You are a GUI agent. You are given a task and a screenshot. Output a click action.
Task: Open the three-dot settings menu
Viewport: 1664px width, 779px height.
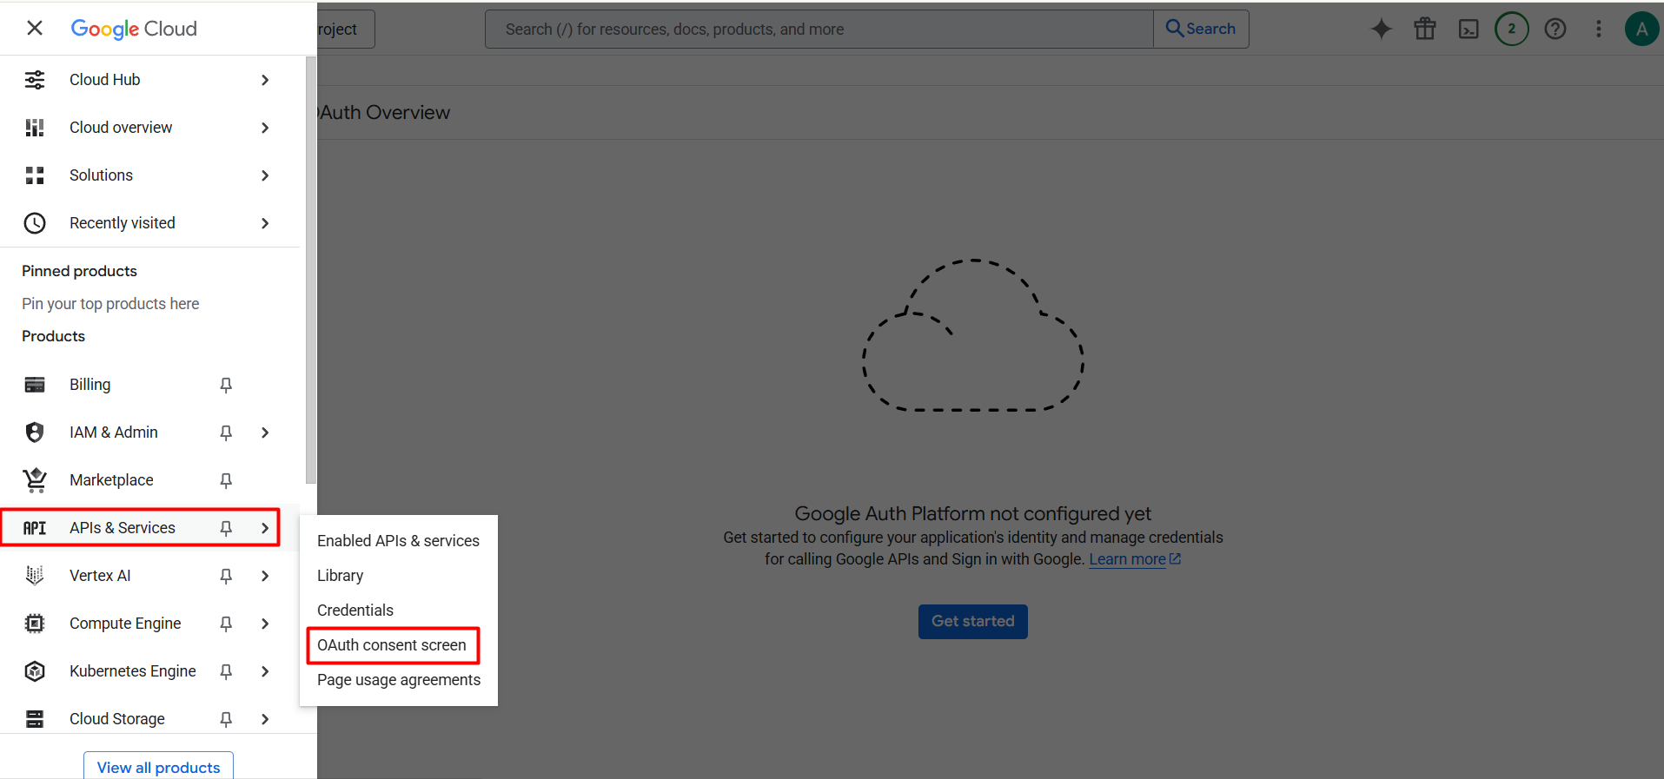(1599, 29)
